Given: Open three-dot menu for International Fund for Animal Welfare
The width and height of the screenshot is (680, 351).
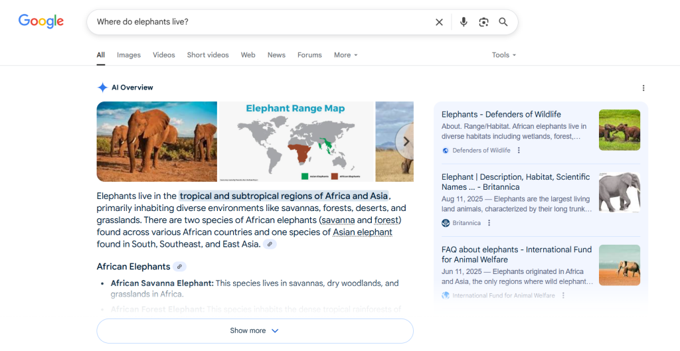Looking at the screenshot, I should pos(563,295).
